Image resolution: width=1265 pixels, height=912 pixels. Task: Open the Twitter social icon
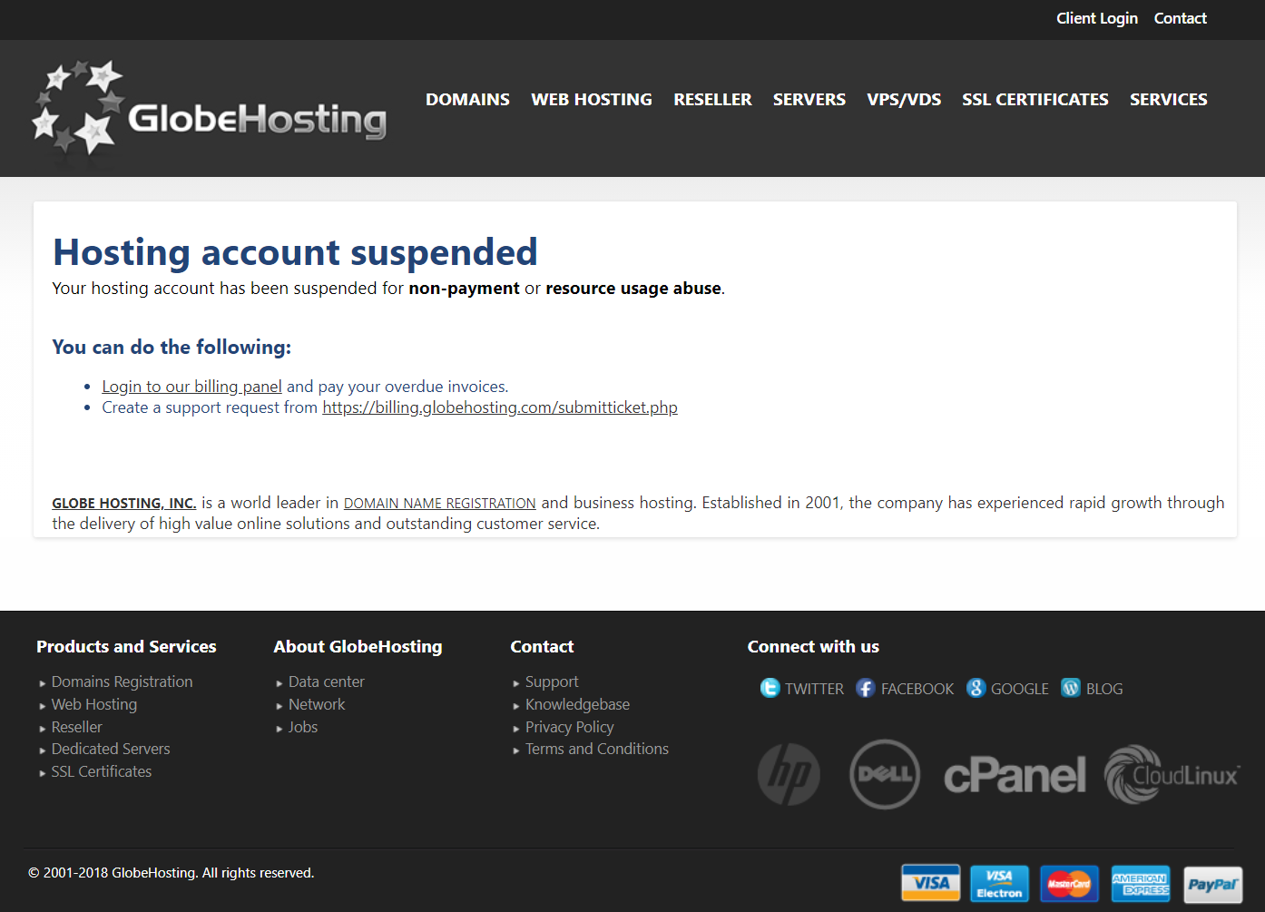click(x=770, y=688)
